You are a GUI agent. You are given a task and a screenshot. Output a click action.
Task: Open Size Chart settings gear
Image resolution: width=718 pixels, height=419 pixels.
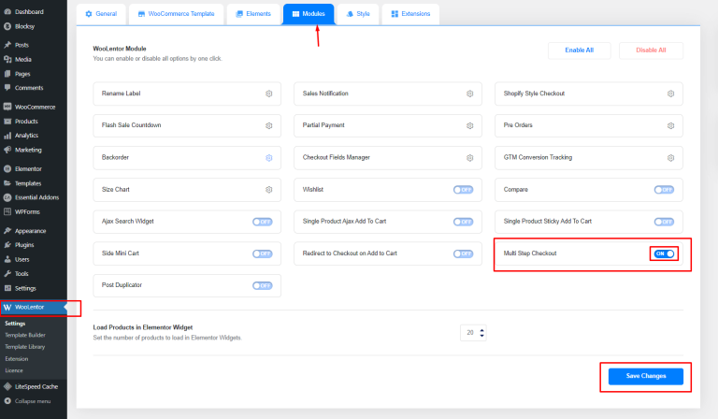tap(269, 190)
